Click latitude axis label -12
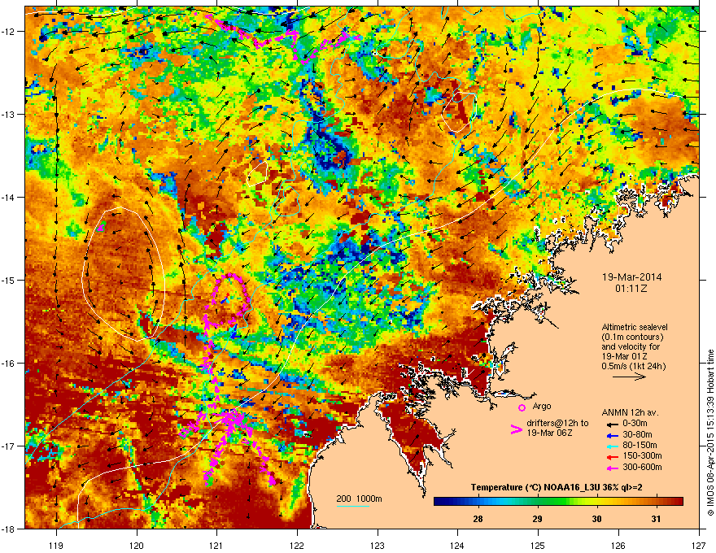Image resolution: width=716 pixels, height=553 pixels. coord(8,31)
